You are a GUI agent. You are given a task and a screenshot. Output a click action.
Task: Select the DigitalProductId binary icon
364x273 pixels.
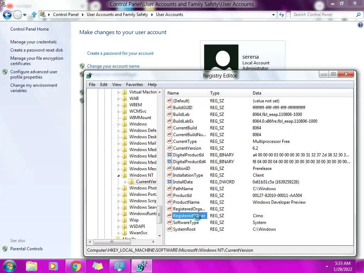point(170,154)
